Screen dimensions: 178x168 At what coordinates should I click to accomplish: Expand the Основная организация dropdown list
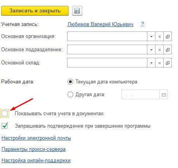point(151,36)
